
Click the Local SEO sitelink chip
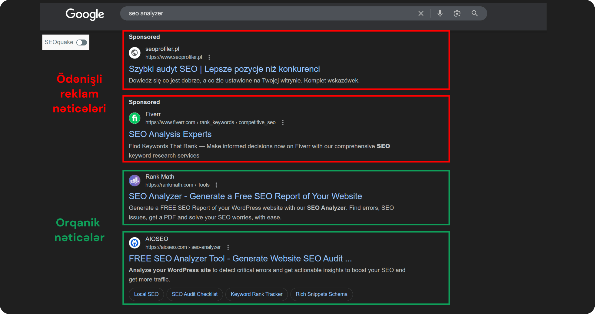(x=146, y=294)
